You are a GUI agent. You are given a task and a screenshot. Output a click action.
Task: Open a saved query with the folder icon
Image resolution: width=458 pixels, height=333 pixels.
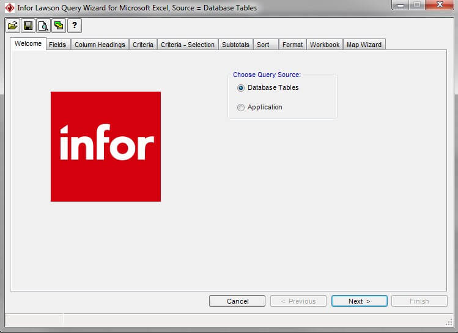coord(13,26)
